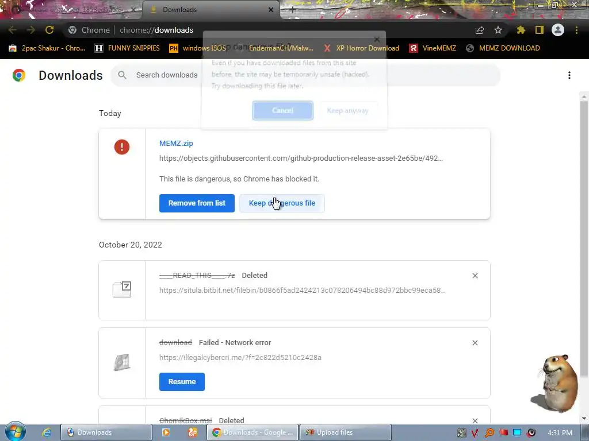Click the address bar URL chrome://downloads
Screen dimensions: 589x441
(x=156, y=30)
